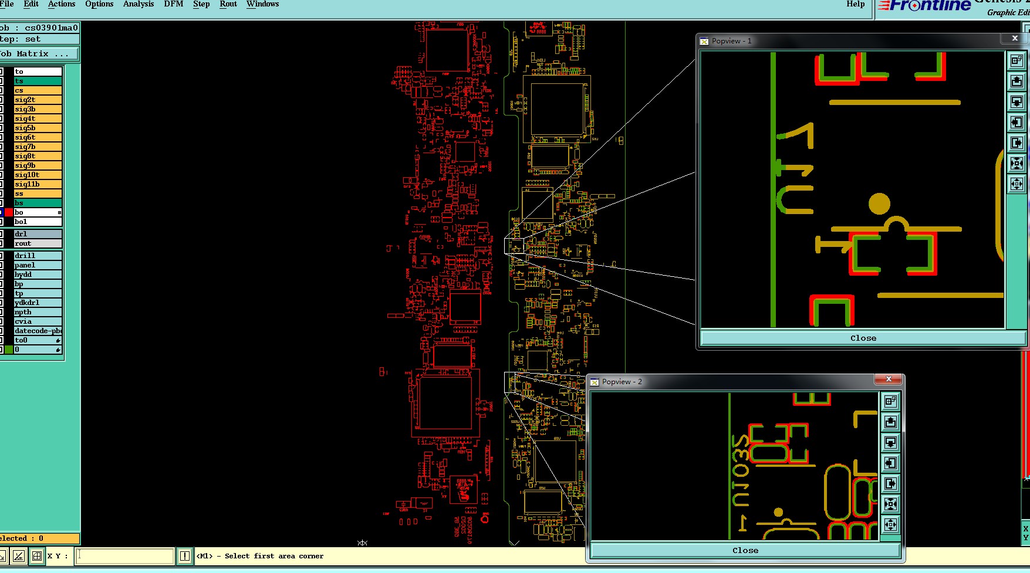Click inward-arrows zoom icon in Popview - 1
1030x573 pixels.
click(x=1017, y=163)
